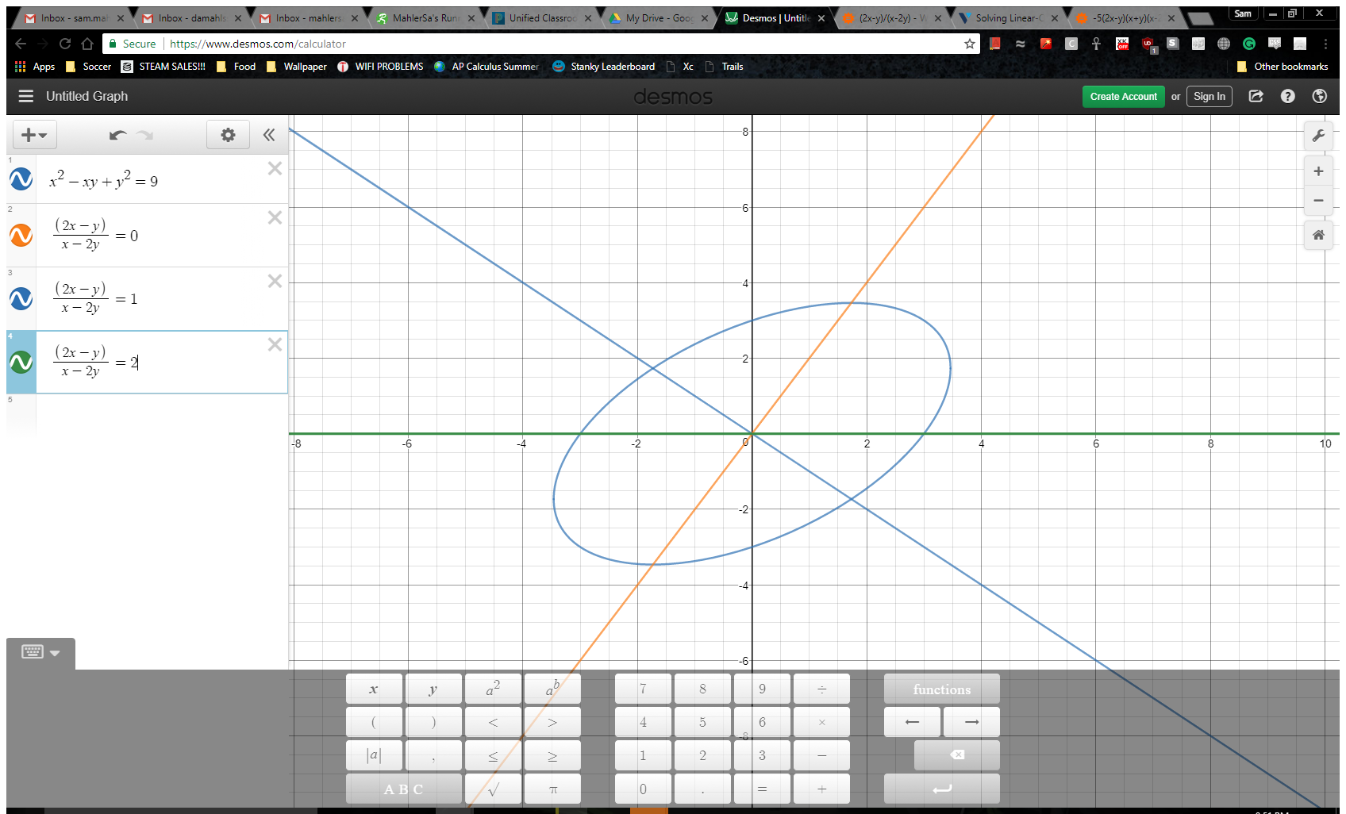Delete the expression equal to 1
1346x814 pixels.
275,281
